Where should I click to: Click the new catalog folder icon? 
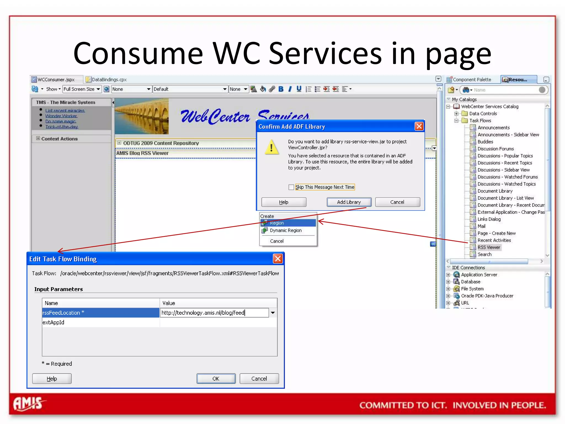451,90
